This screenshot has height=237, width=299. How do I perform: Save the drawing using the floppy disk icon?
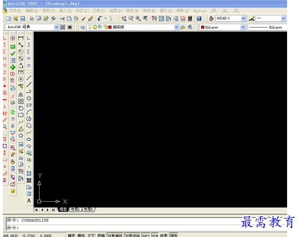coord(23,19)
